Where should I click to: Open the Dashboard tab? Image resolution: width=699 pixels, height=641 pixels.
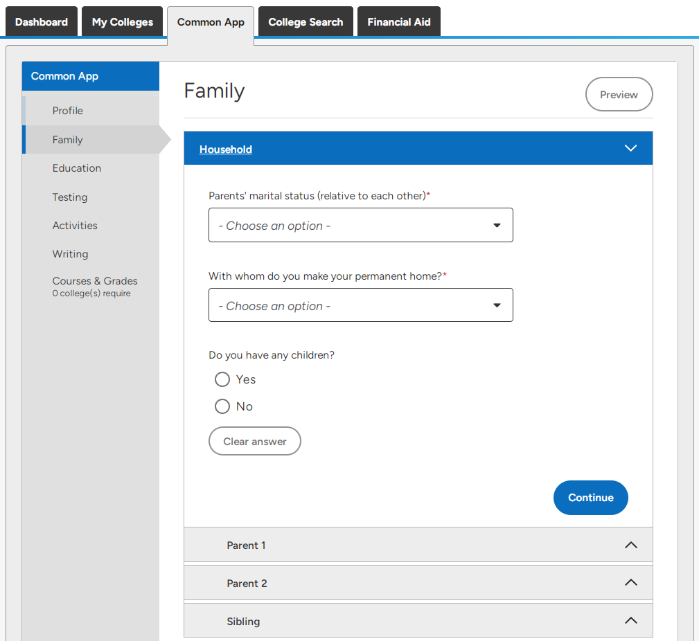(42, 22)
